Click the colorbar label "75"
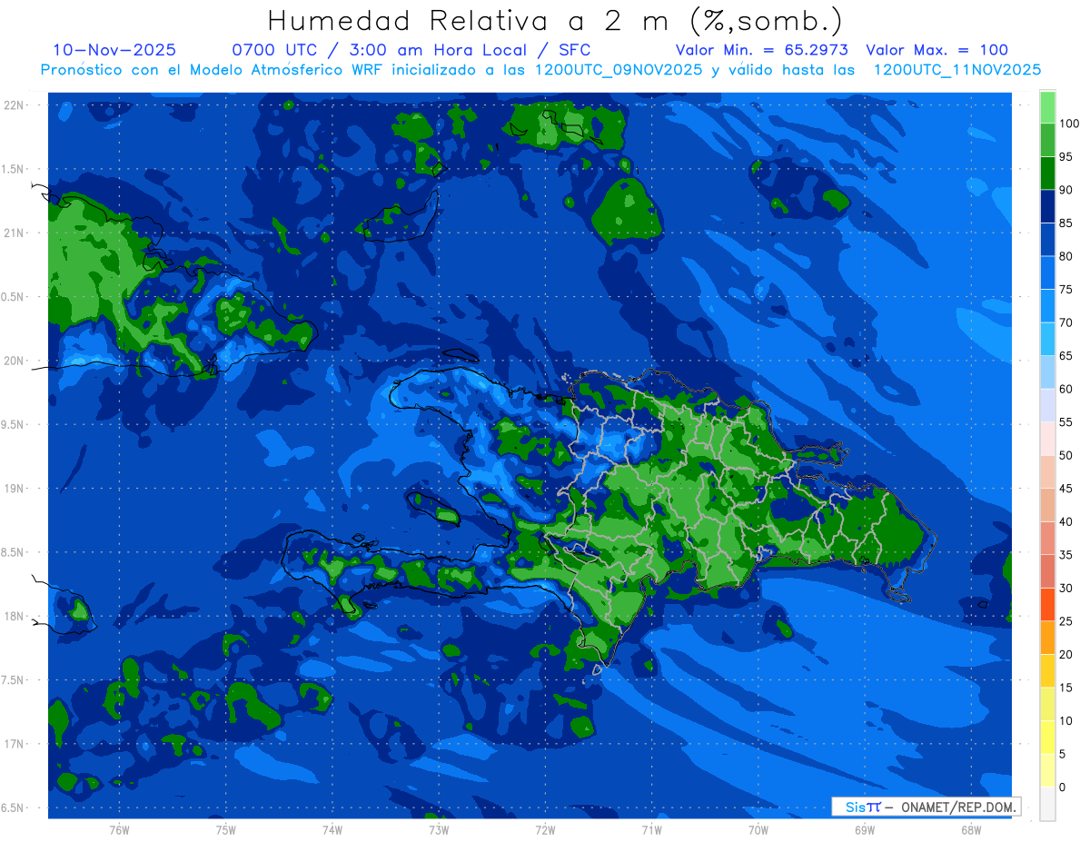 (x=1065, y=290)
